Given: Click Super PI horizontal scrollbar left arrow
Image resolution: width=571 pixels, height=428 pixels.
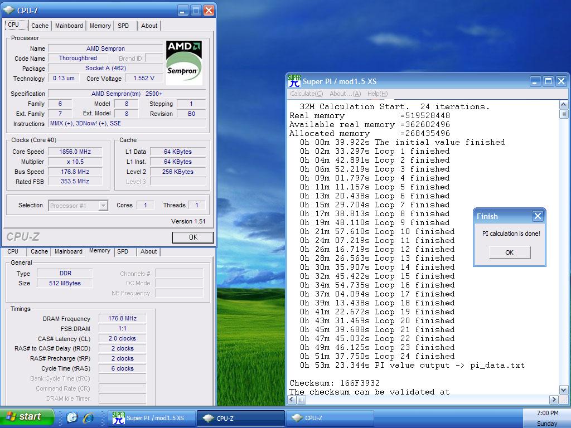Looking at the screenshot, I should tap(291, 400).
